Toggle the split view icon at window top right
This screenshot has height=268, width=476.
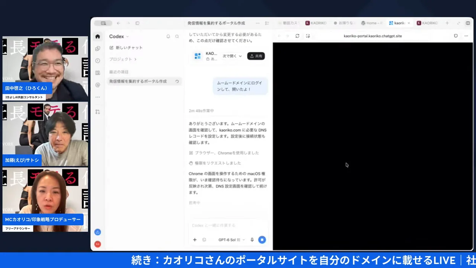pos(468,23)
